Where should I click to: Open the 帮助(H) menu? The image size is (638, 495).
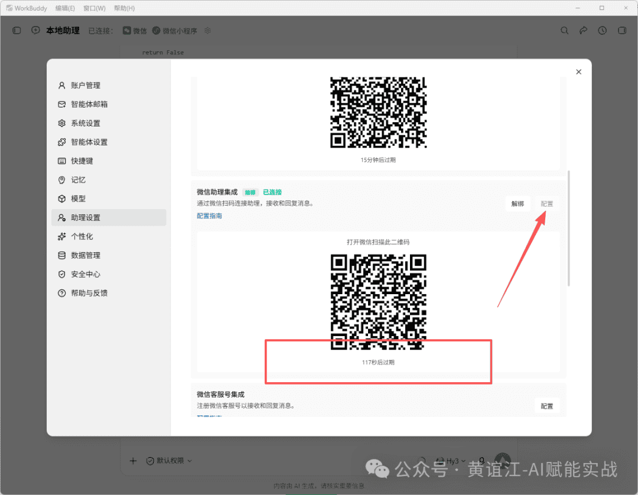pyautogui.click(x=124, y=8)
